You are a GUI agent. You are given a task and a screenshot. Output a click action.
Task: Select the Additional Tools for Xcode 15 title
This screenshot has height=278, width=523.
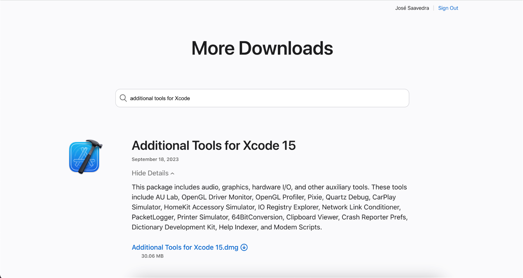point(213,145)
